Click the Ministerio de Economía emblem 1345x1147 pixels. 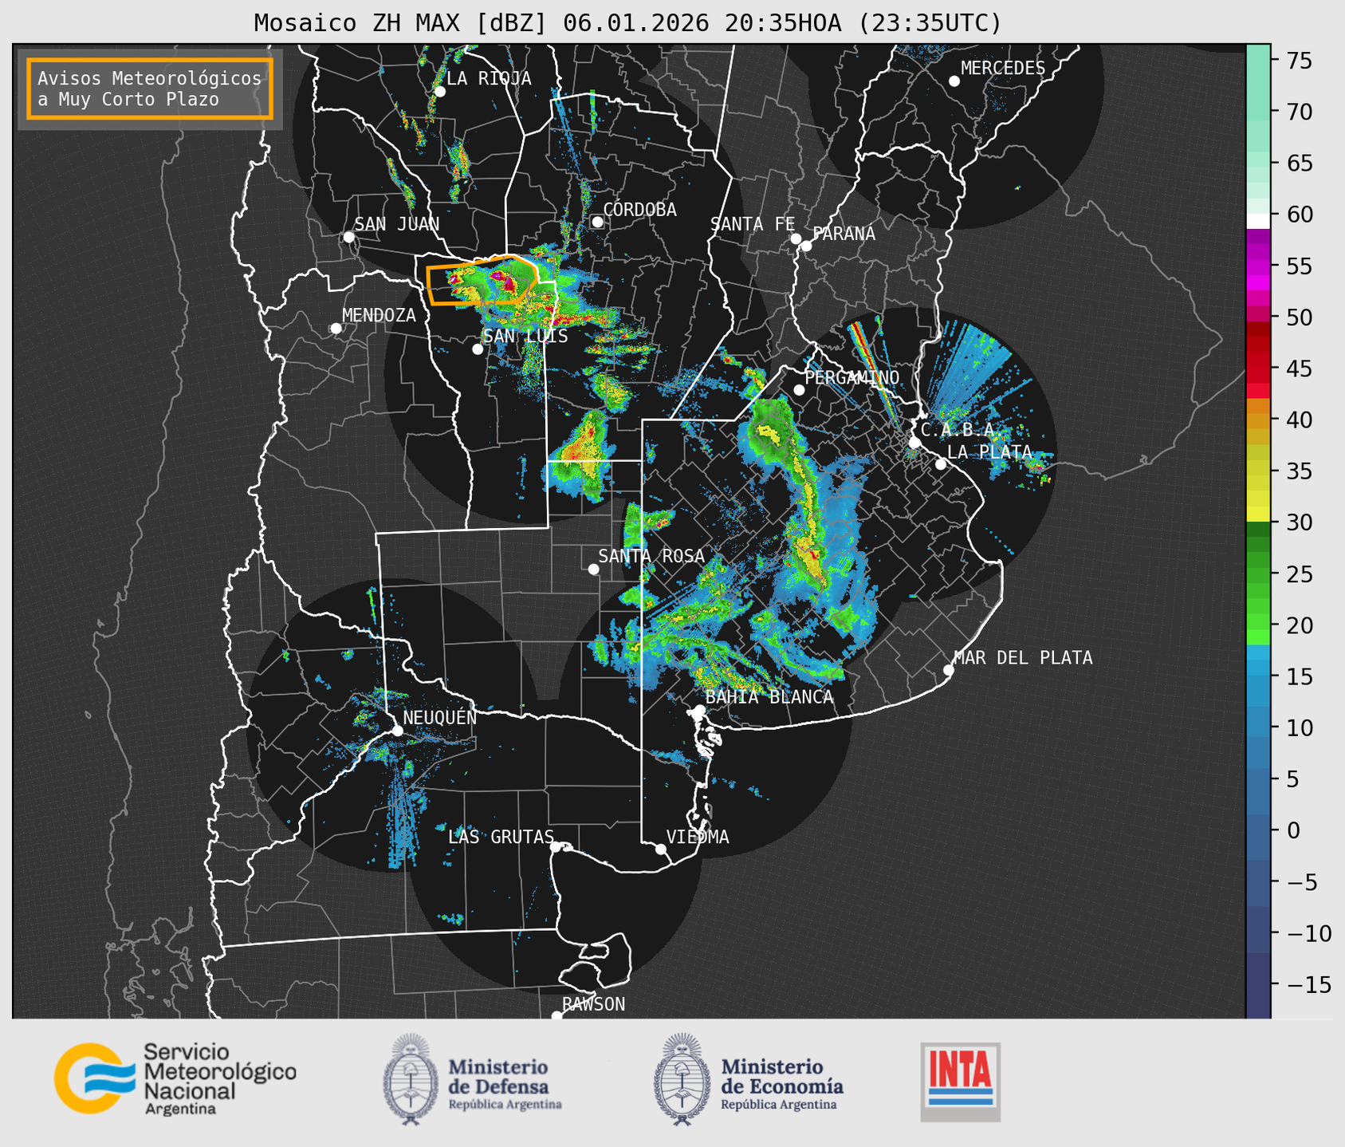682,1079
